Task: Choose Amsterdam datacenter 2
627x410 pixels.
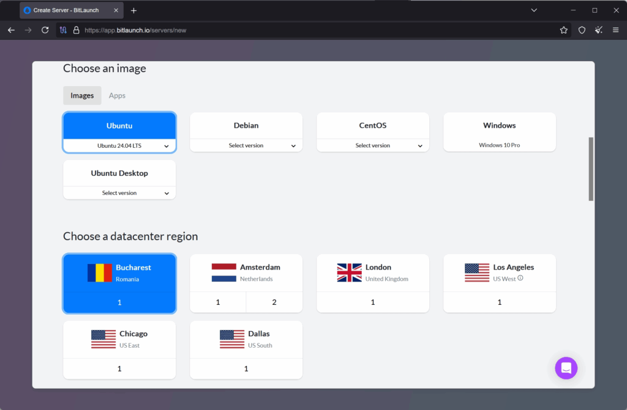Action: [274, 302]
